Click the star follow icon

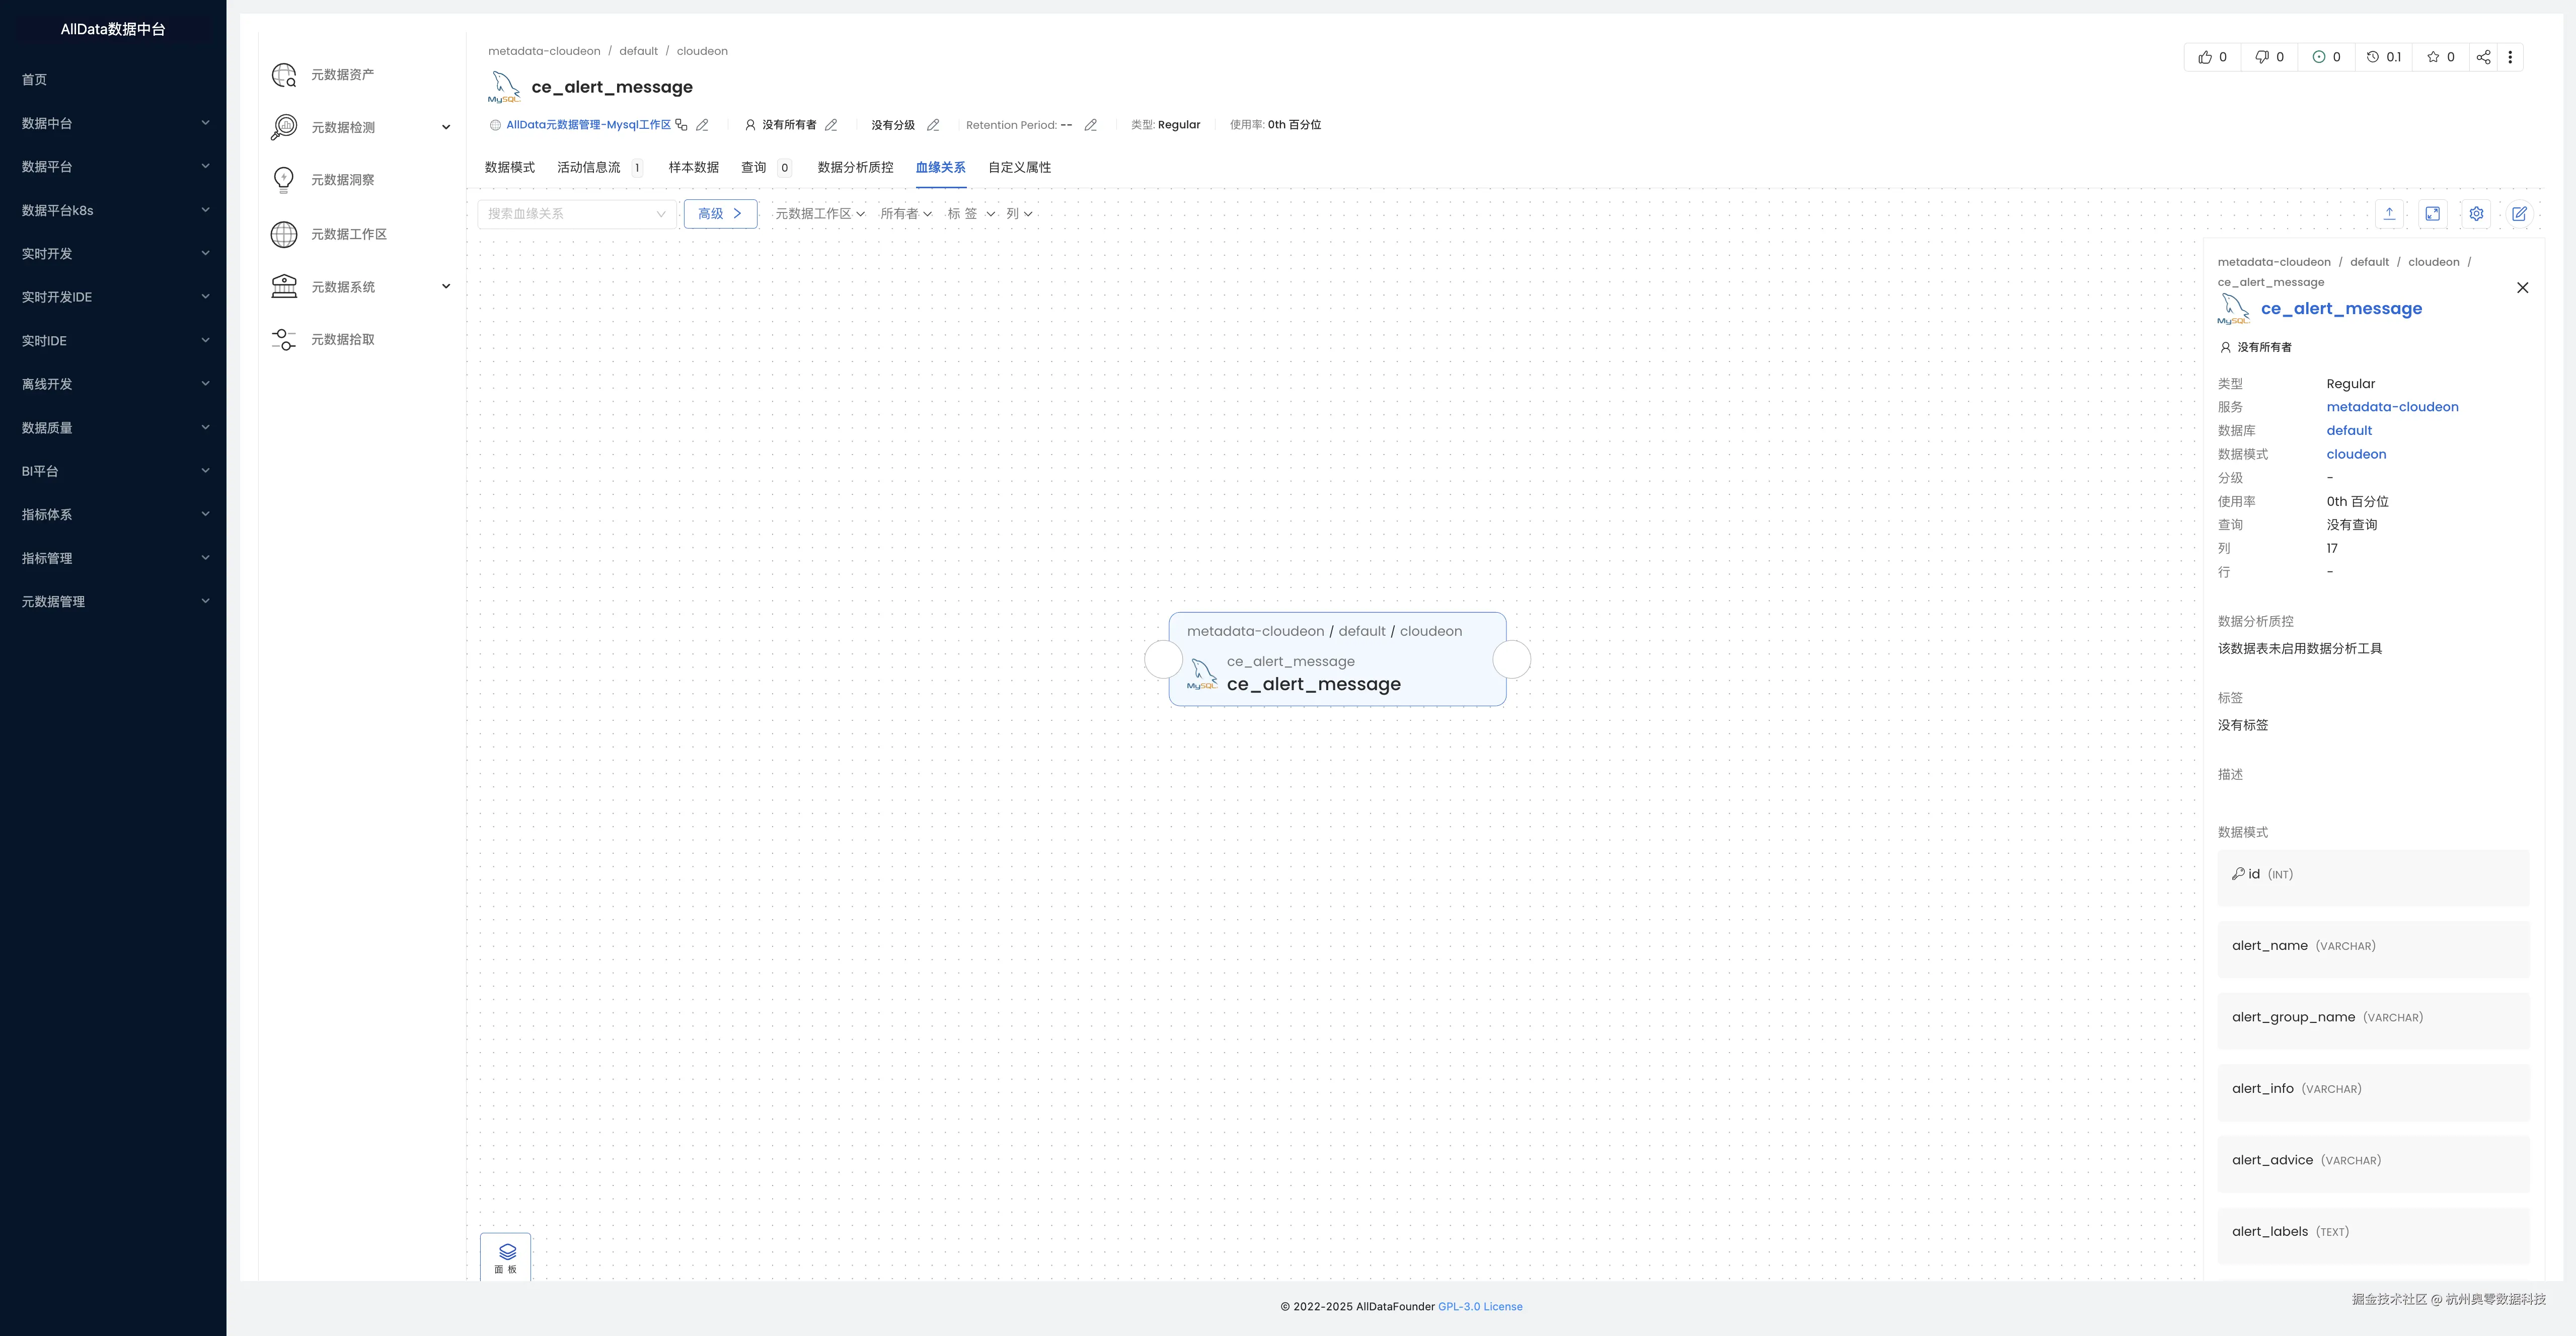coord(2433,57)
